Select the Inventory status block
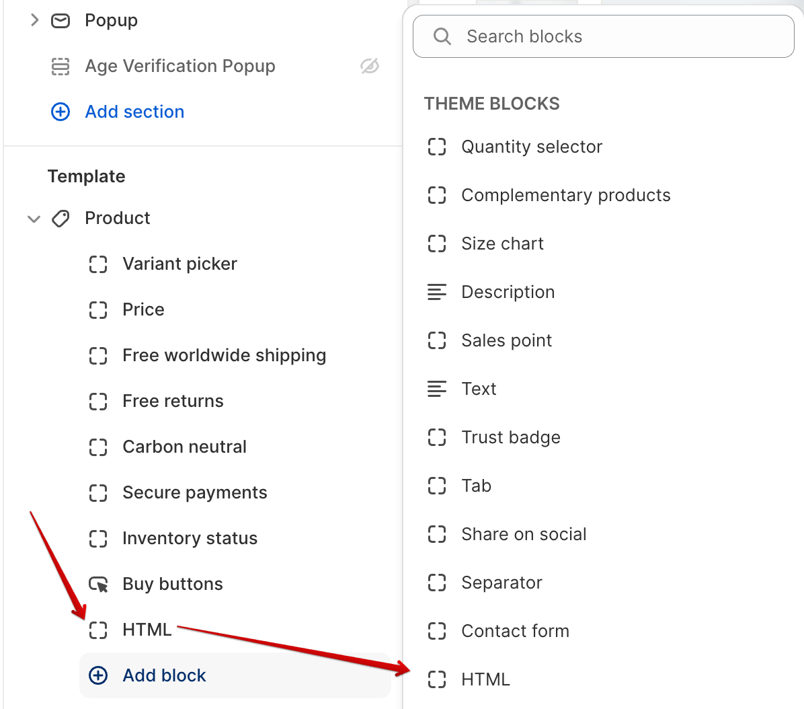The height and width of the screenshot is (709, 804). [190, 538]
